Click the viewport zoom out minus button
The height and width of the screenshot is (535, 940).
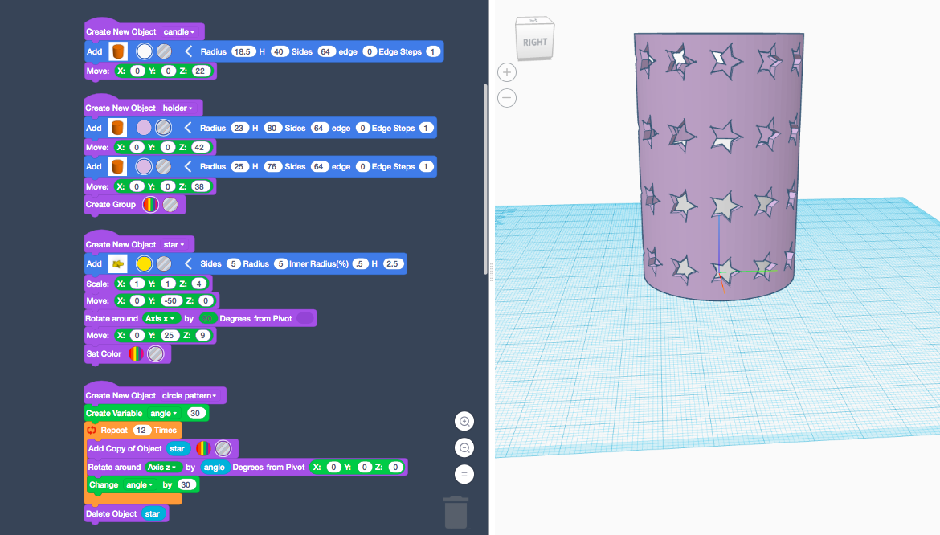506,97
